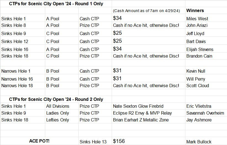Image resolution: width=227 pixels, height=145 pixels.
Task: Select the Eclipse R2 Envy prize cell
Action: [x=142, y=113]
